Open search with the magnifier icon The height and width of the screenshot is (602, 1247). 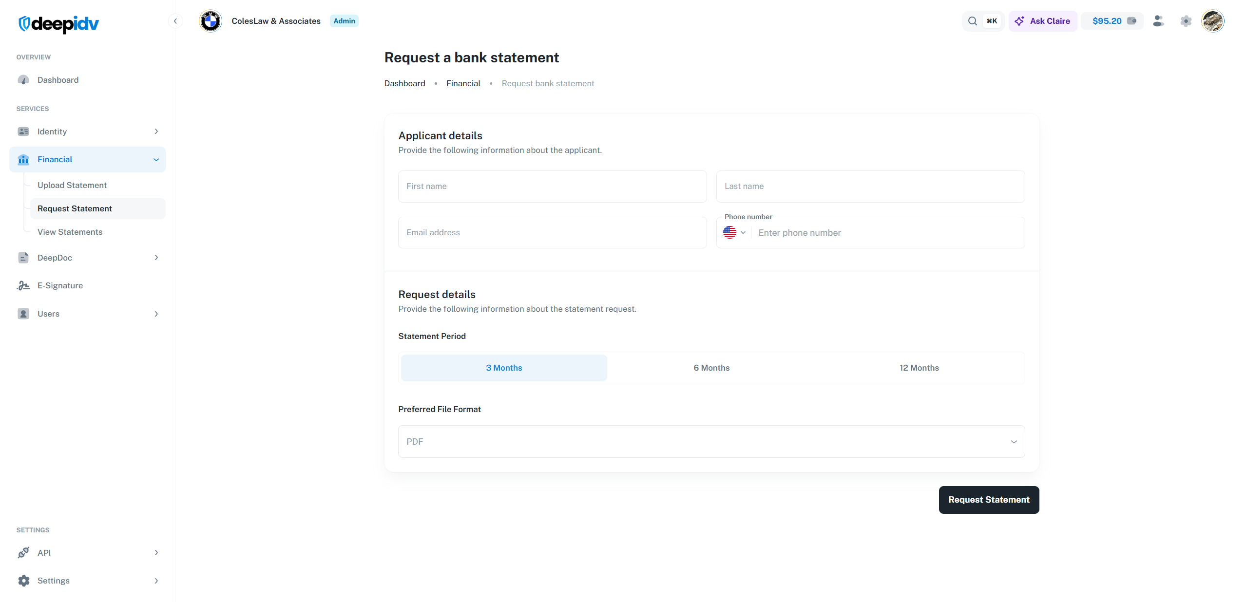tap(972, 21)
